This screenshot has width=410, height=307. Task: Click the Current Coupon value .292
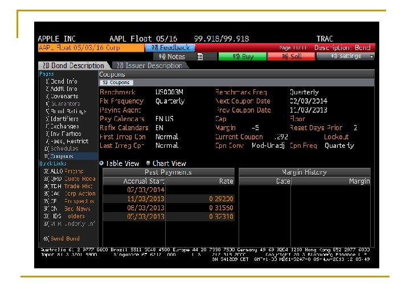[x=281, y=137]
